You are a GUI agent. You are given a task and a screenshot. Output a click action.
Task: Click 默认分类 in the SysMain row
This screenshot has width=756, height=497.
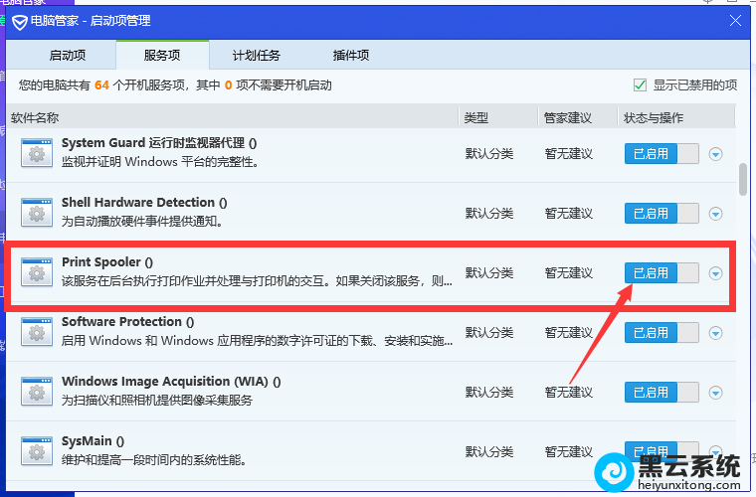point(488,451)
